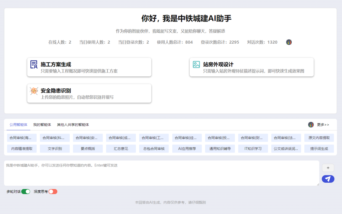Screen dimensions: 342x214
Task: Toggle the 多轮对话 switch
Action: [26, 192]
